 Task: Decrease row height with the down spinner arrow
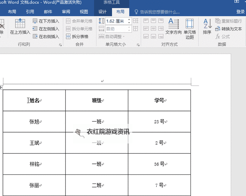click(x=129, y=23)
